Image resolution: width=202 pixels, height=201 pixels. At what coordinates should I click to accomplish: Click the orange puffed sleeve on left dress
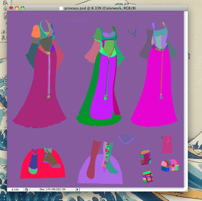36,31
